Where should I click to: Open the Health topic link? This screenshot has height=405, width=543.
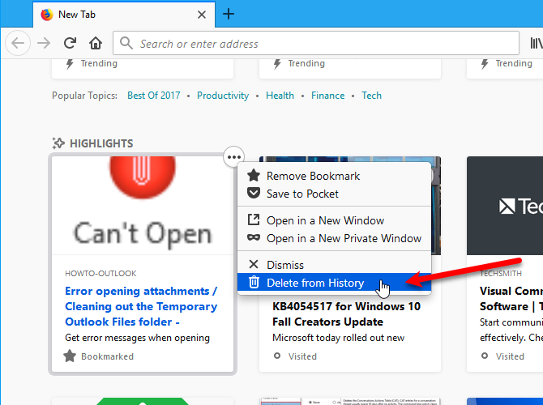click(280, 96)
